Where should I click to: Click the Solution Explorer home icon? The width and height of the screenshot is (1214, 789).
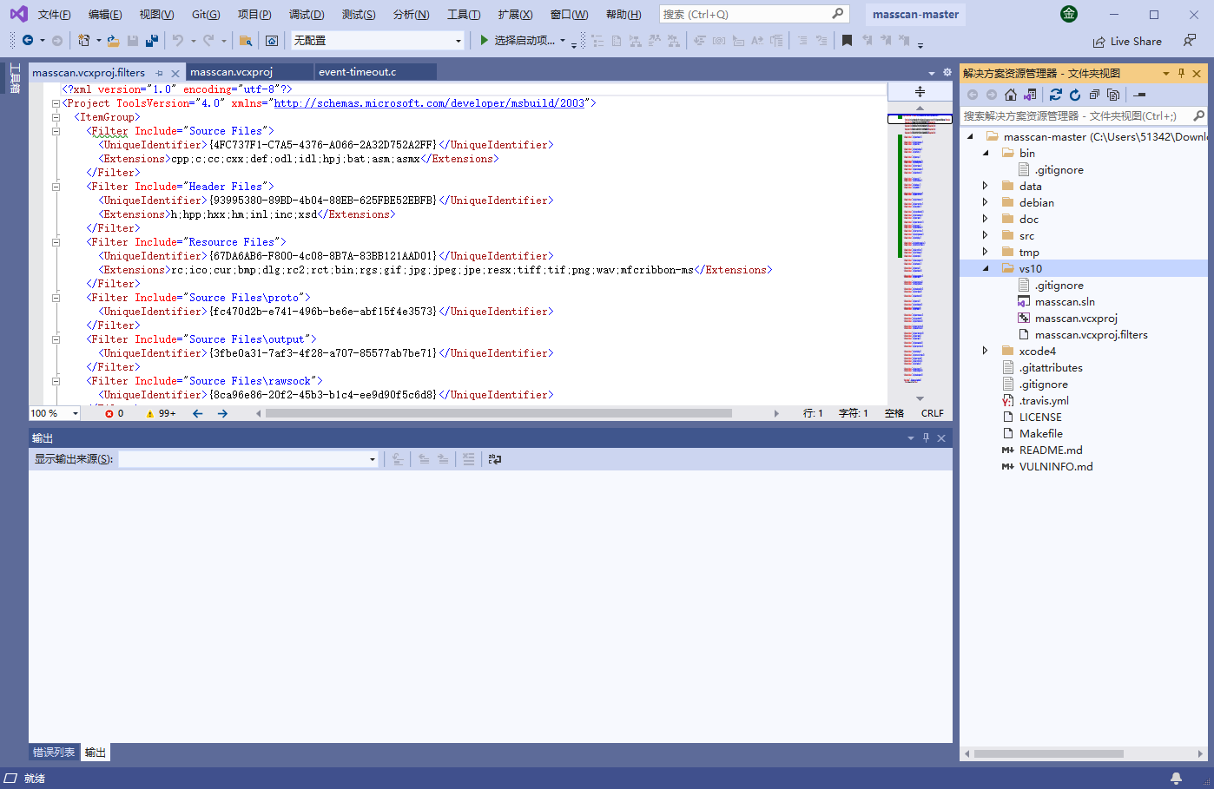[1010, 94]
